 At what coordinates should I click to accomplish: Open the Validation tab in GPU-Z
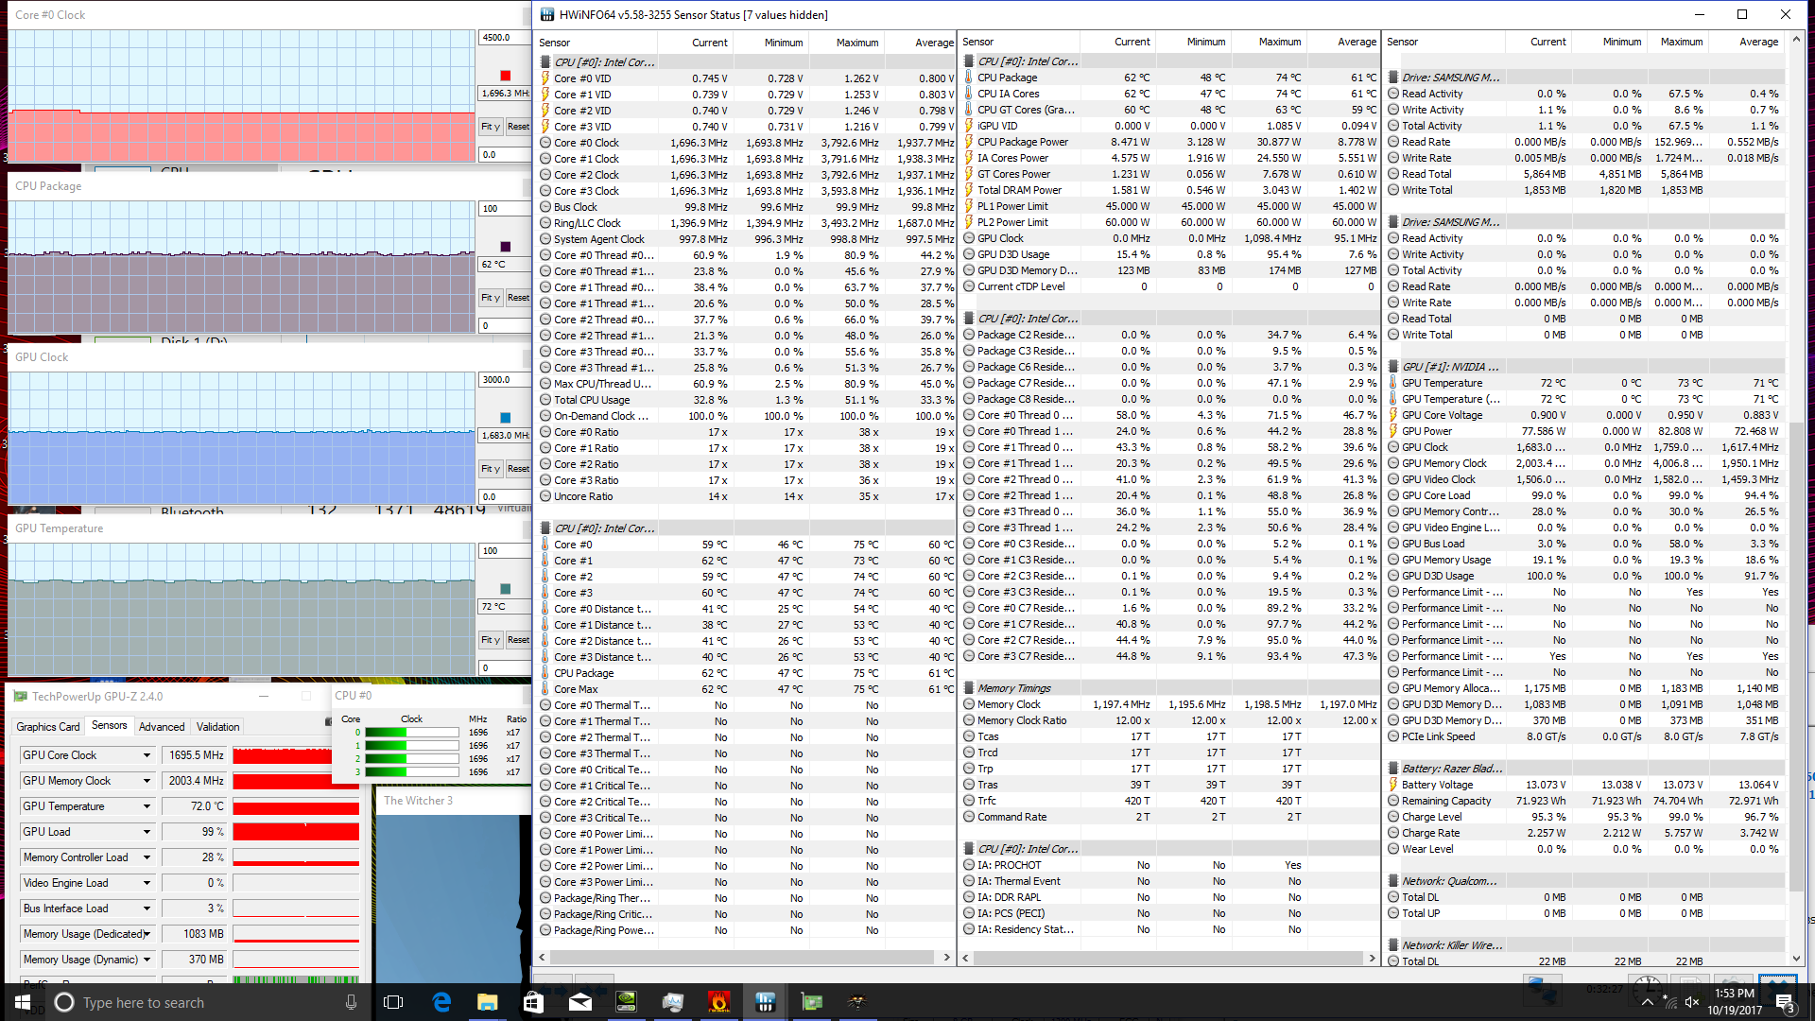pos(217,727)
